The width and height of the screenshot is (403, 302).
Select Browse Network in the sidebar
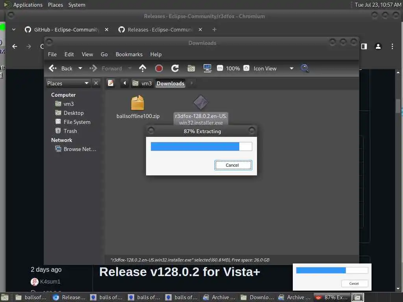pos(76,149)
